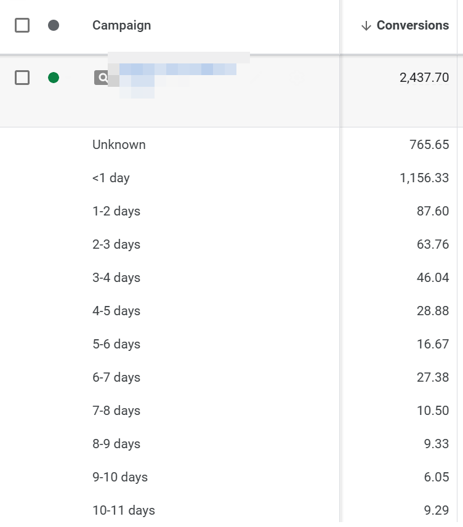The width and height of the screenshot is (463, 527).
Task: Click the 1,156.33 conversions value
Action: point(424,178)
